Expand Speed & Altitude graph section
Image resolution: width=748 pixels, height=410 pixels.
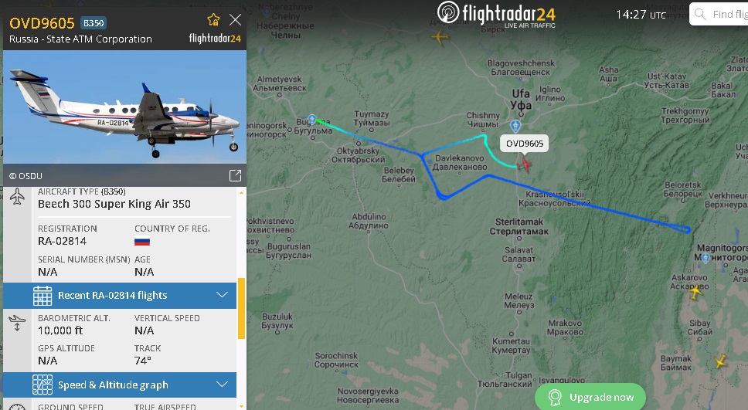[120, 385]
